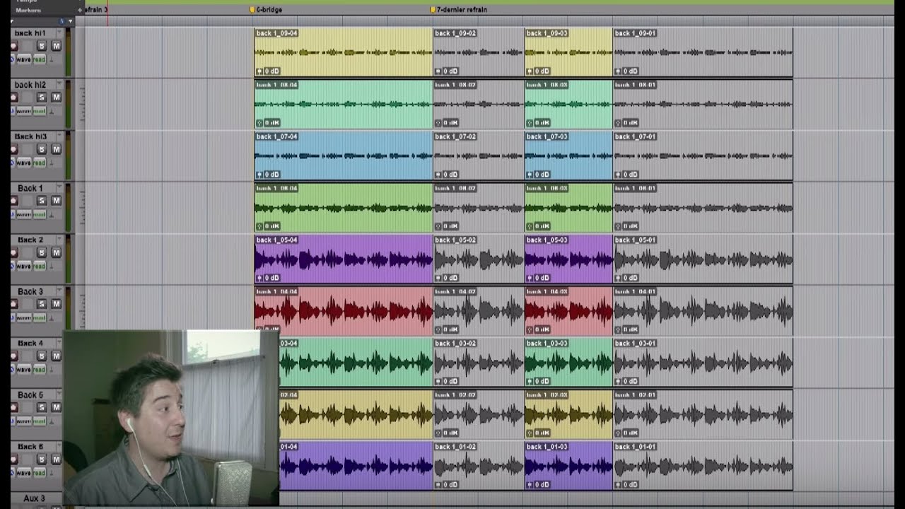Viewport: 905px width, 509px height.
Task: Click record enable on Back 3 track
Action: pyautogui.click(x=13, y=304)
